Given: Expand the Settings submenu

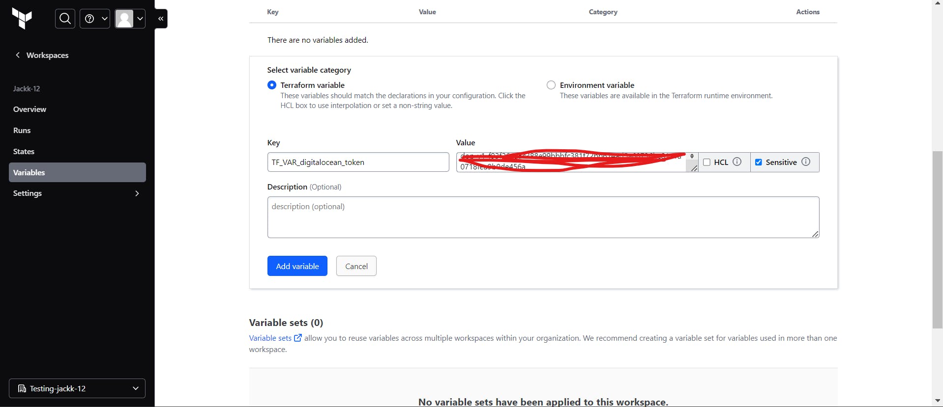Looking at the screenshot, I should coord(77,193).
